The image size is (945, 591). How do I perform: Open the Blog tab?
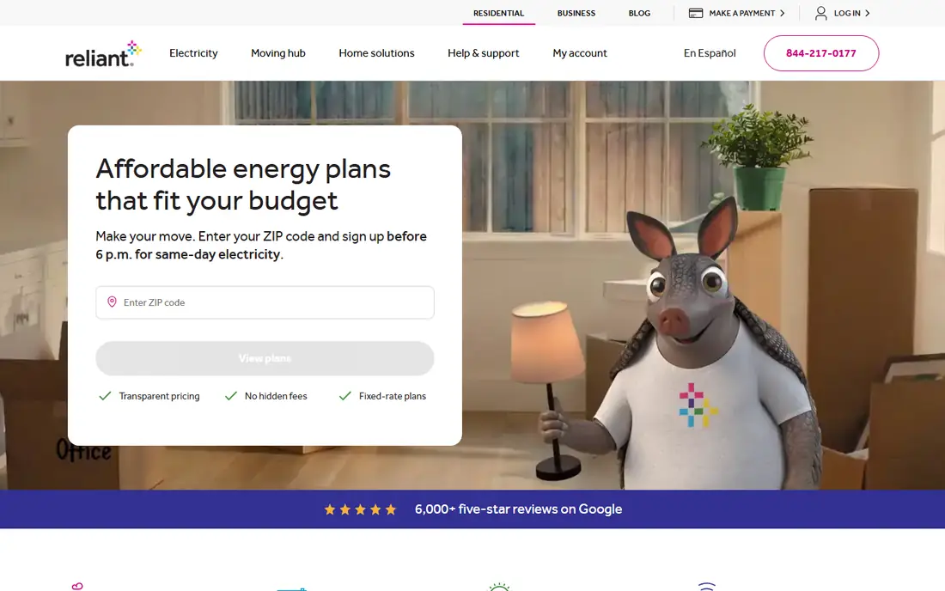point(639,13)
